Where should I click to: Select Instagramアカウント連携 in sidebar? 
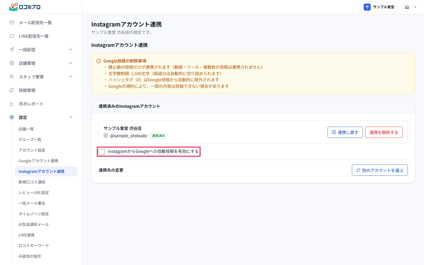coord(46,171)
